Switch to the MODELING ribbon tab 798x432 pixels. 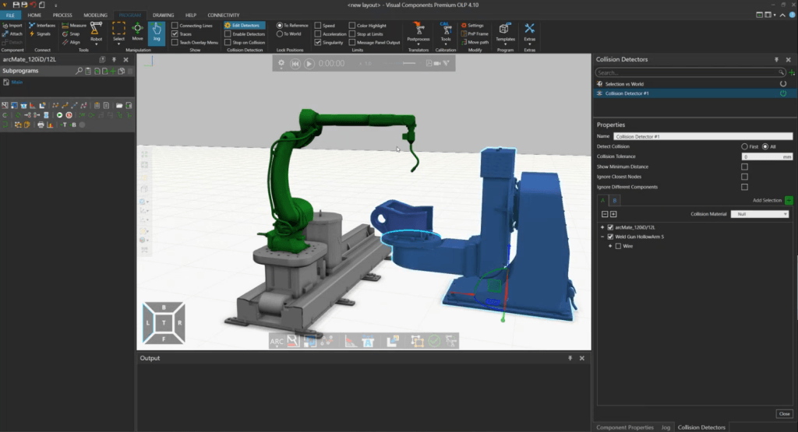96,15
